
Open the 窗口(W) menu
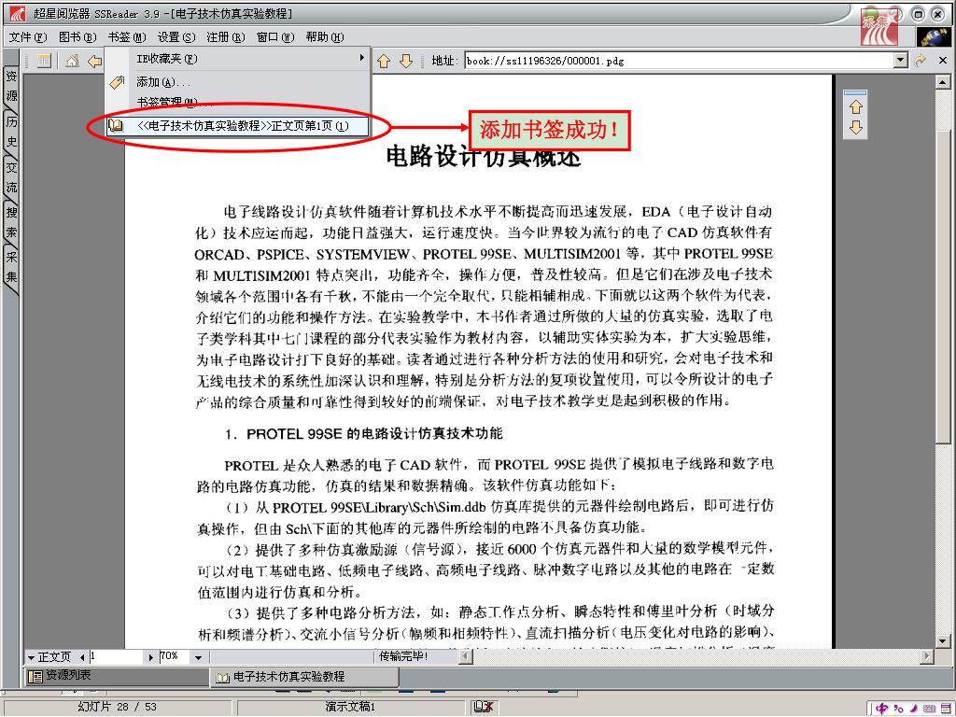(x=275, y=37)
